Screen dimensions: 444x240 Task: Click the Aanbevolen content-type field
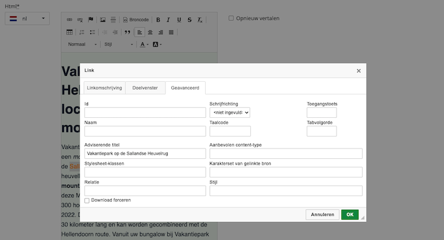click(286, 153)
